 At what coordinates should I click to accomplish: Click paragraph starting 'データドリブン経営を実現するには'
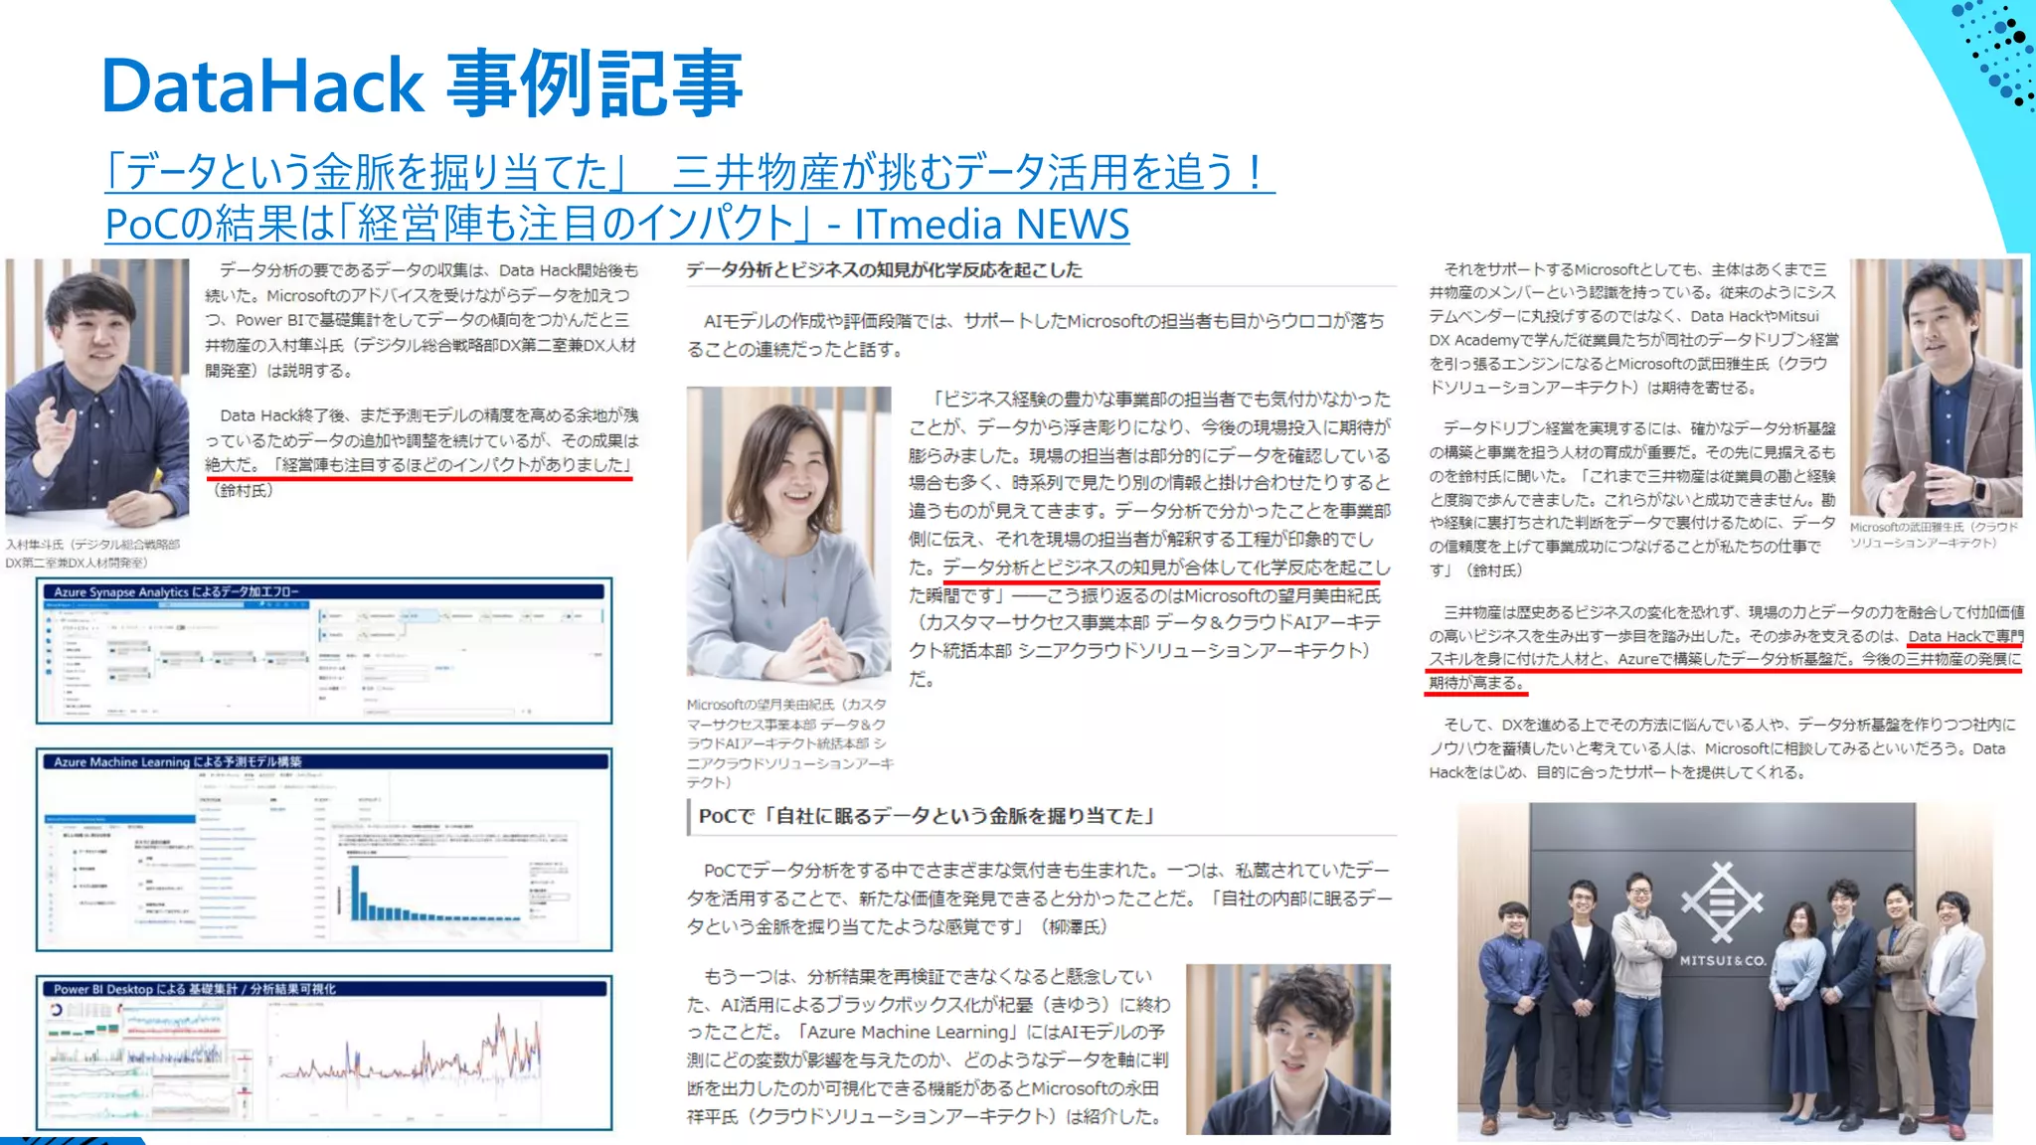tap(1632, 499)
